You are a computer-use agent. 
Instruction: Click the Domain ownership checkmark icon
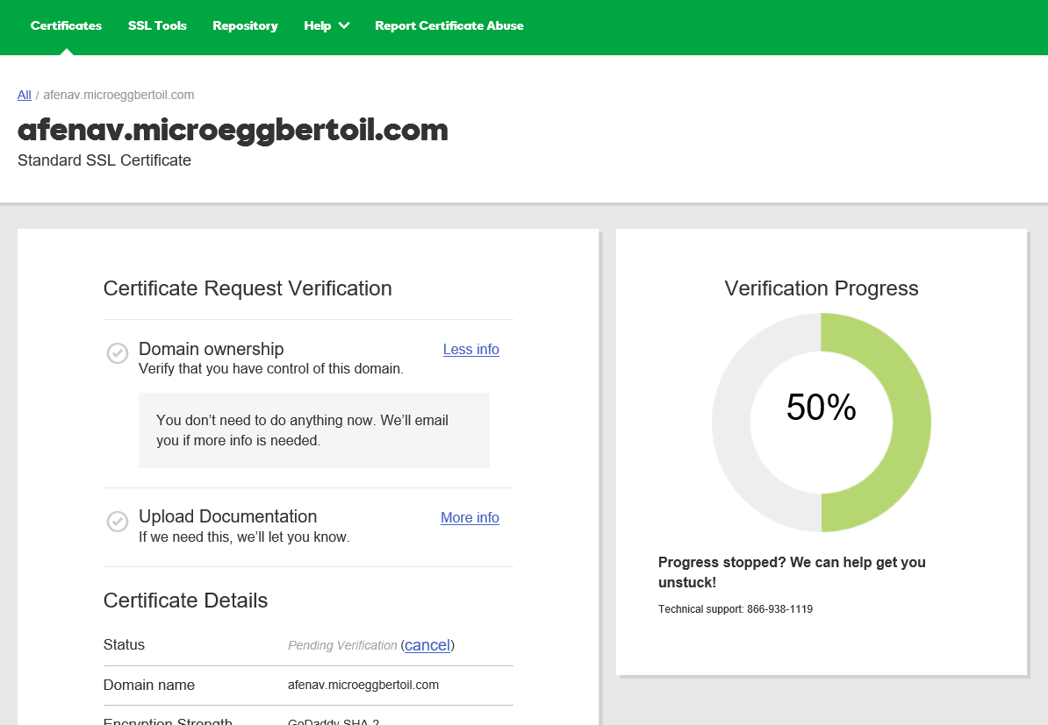coord(117,353)
